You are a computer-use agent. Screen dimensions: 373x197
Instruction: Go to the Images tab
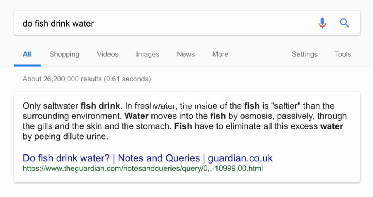pos(147,54)
